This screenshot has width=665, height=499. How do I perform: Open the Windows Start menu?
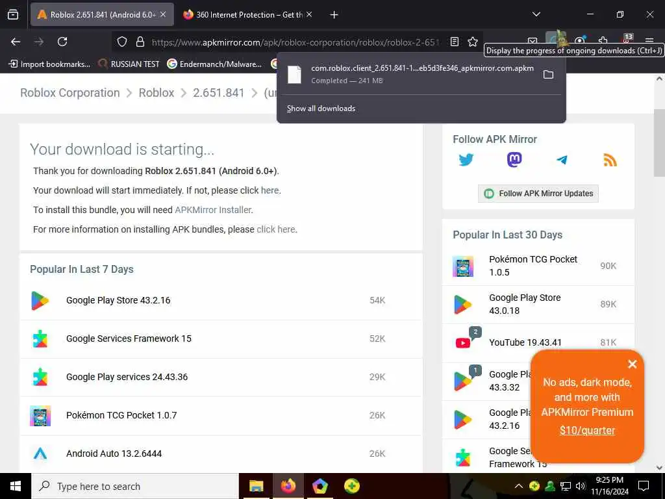coord(16,486)
